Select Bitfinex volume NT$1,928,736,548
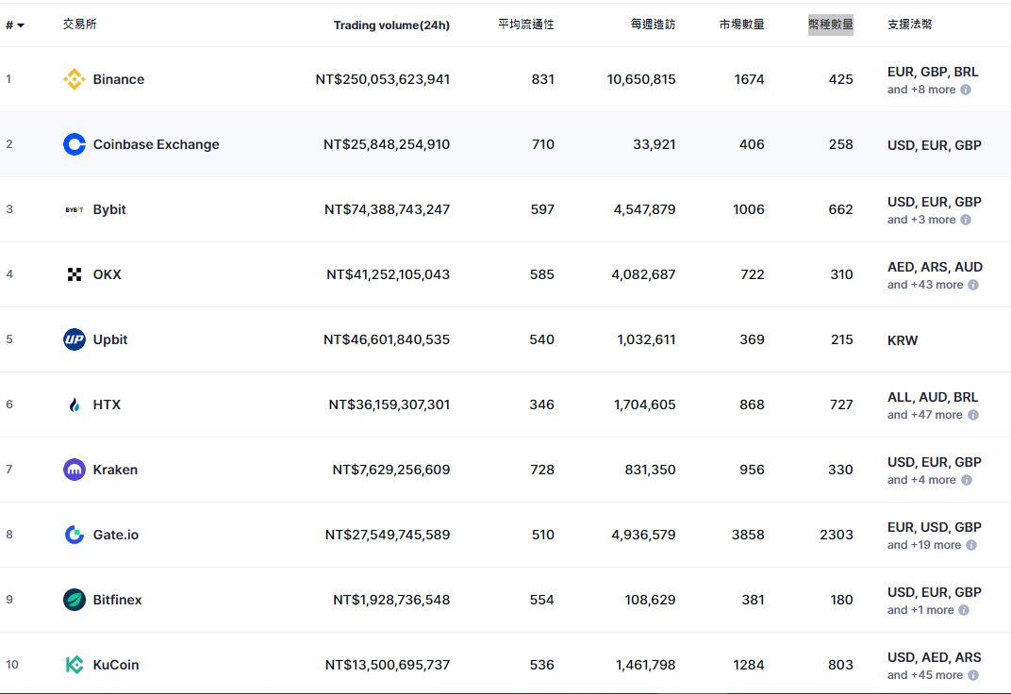This screenshot has height=694, width=1011. pos(391,600)
